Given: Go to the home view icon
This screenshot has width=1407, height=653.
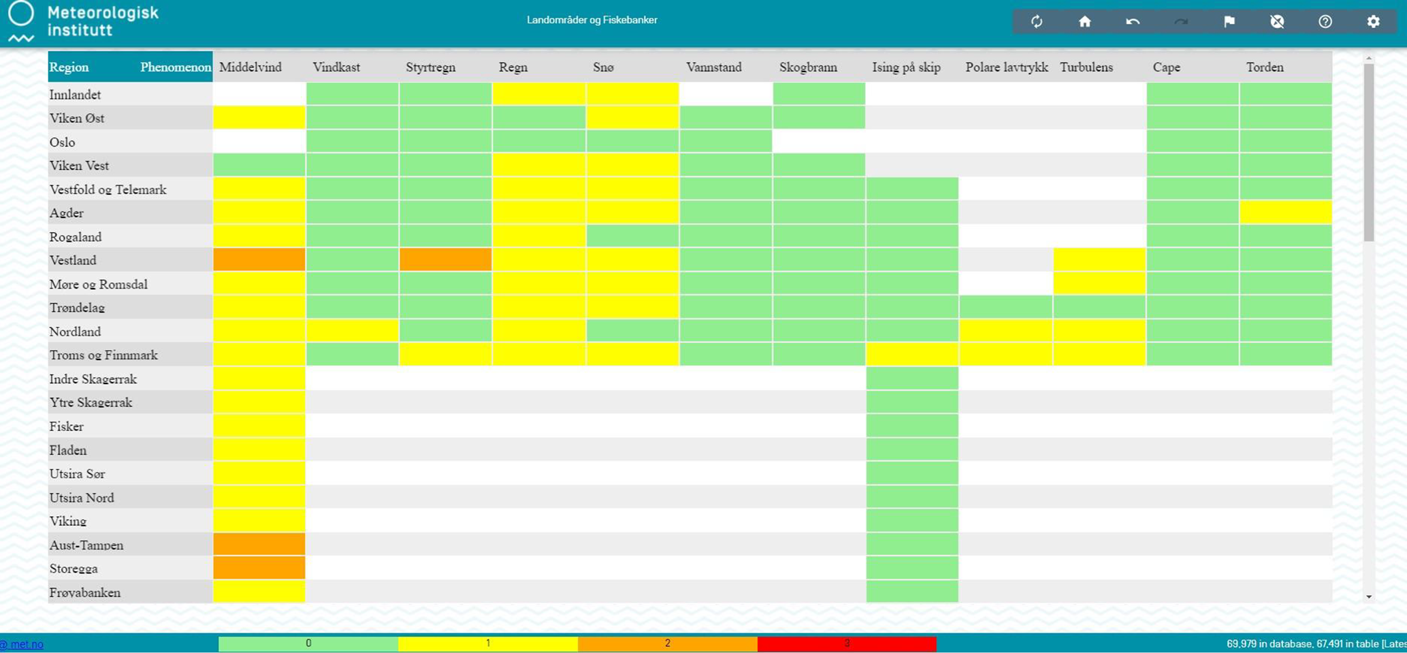Looking at the screenshot, I should (x=1084, y=22).
